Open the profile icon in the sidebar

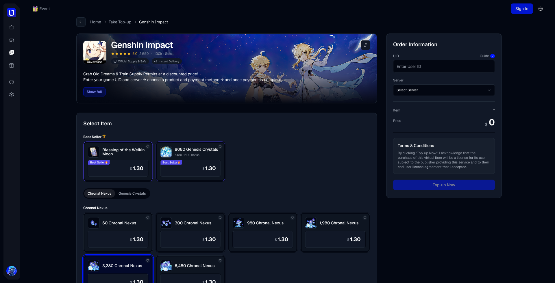12,82
